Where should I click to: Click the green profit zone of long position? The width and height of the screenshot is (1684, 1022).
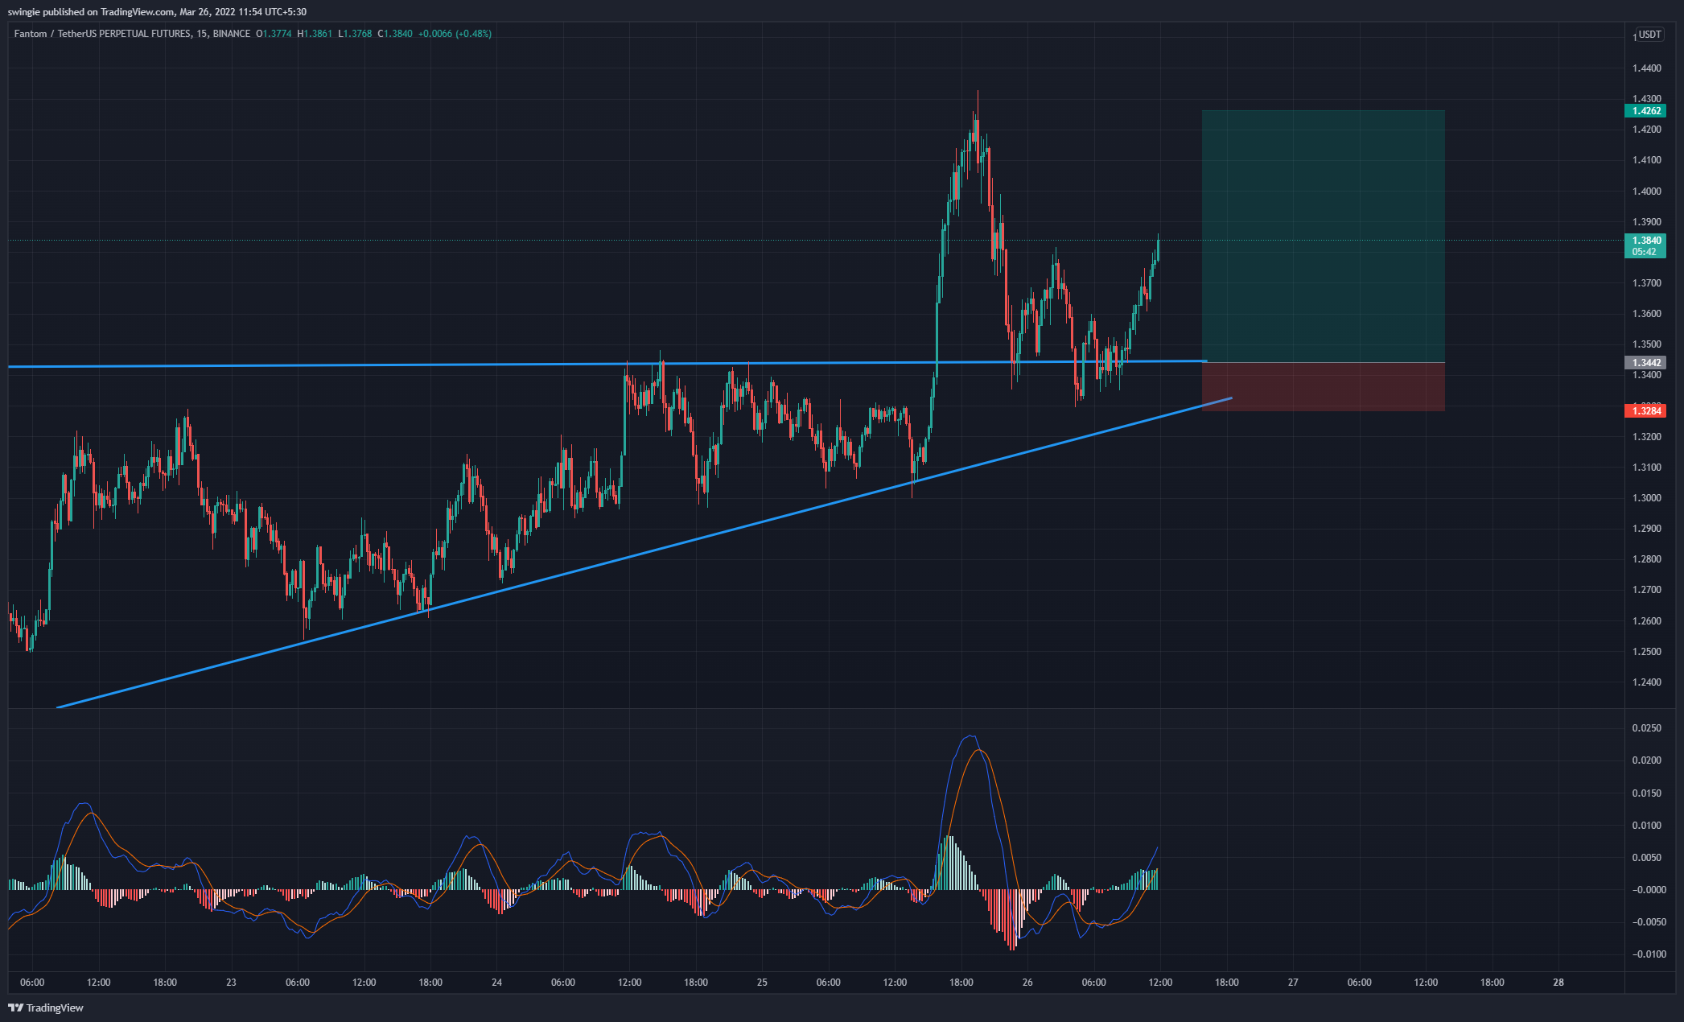pos(1323,236)
